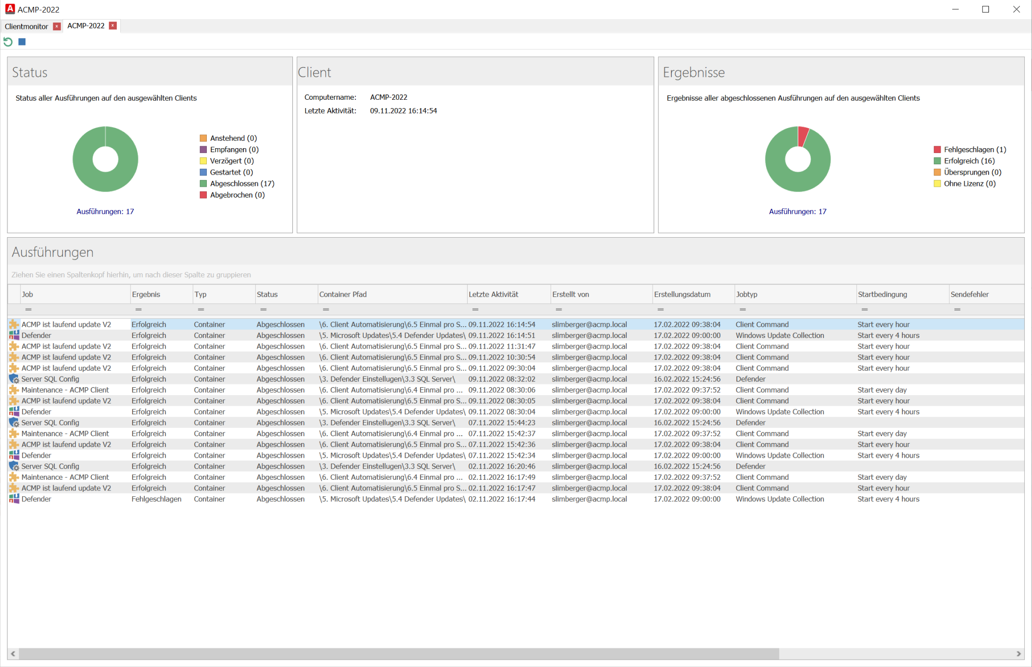Click the shield icon next to 'Server SQL Config'
1032x667 pixels.
pyautogui.click(x=14, y=378)
